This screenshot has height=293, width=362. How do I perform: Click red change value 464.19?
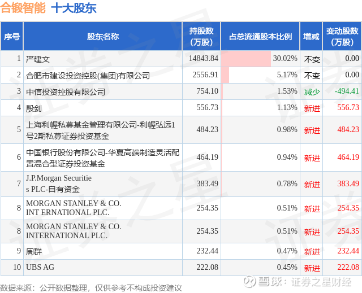(348, 157)
